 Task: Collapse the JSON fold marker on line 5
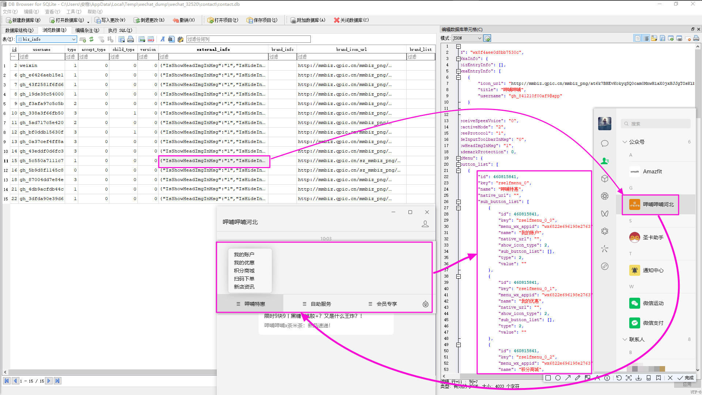click(458, 71)
